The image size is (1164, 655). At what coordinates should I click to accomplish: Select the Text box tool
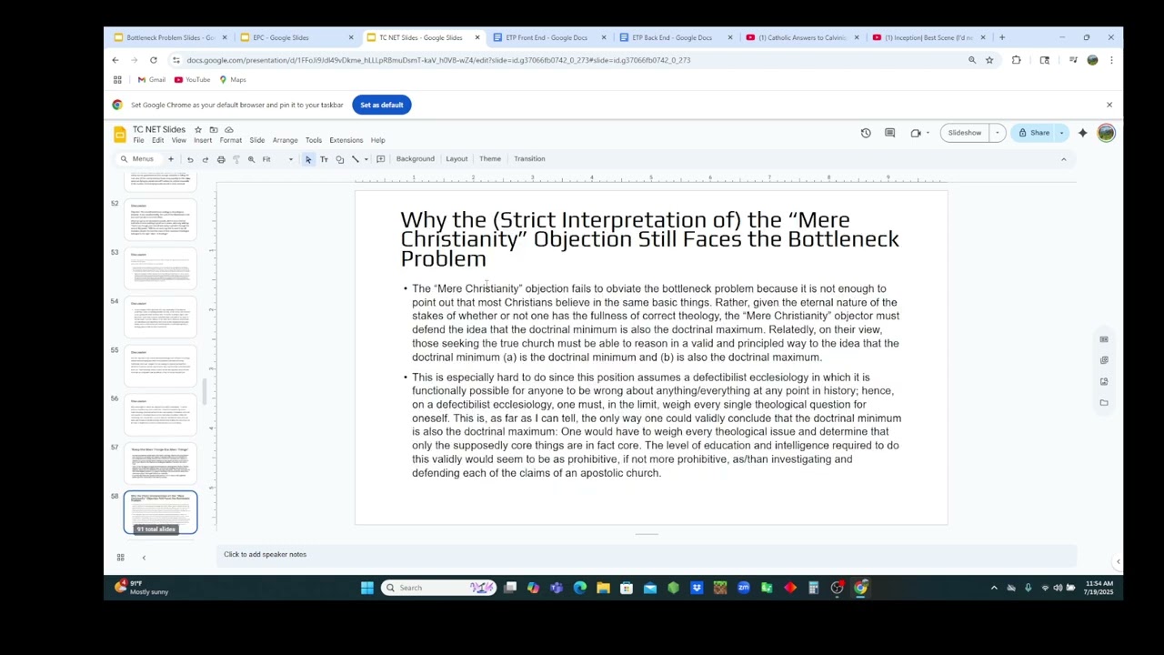324,159
